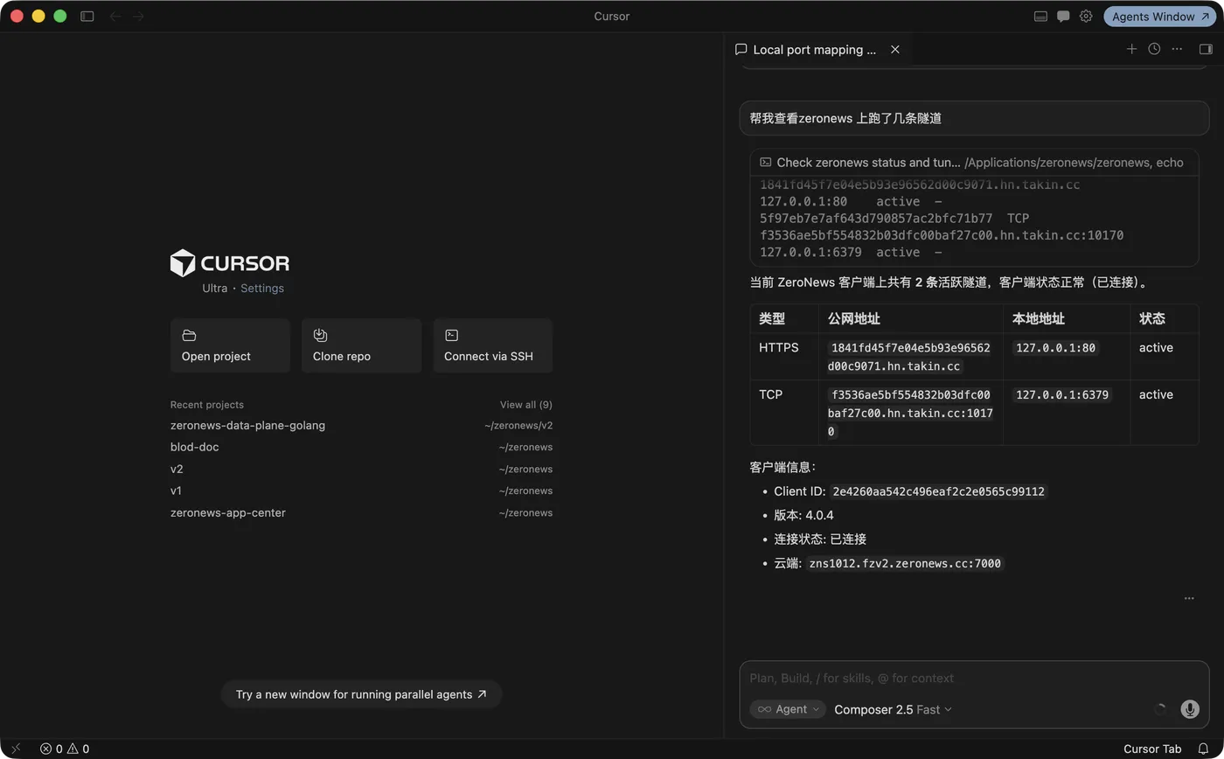This screenshot has width=1224, height=759.
Task: Click the Clone repo button
Action: tap(361, 345)
